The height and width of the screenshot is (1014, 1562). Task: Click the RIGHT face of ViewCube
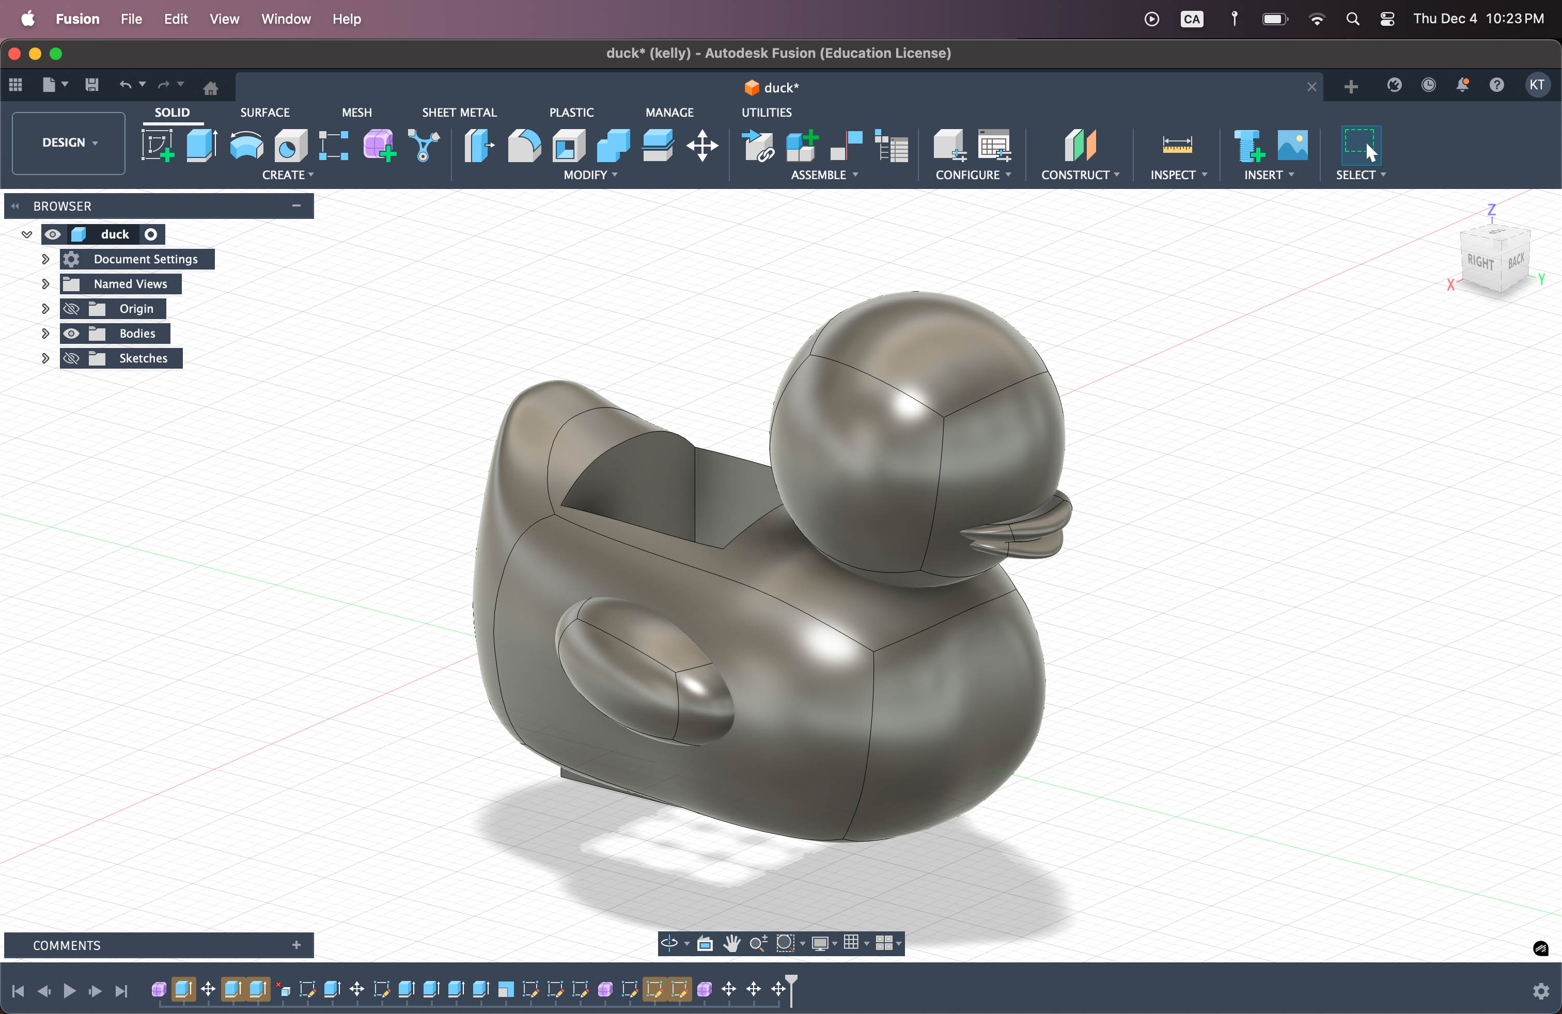click(1480, 262)
